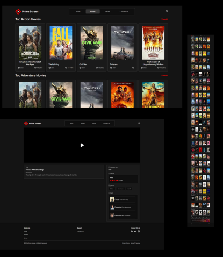Open the Adventure row Kingdom of the Planet of the Apes poster

(30, 95)
